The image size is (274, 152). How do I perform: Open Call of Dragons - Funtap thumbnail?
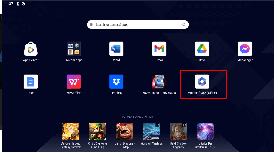(124, 131)
